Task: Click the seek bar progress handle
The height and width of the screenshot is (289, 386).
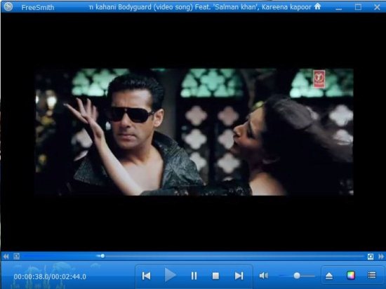Action: point(102,256)
